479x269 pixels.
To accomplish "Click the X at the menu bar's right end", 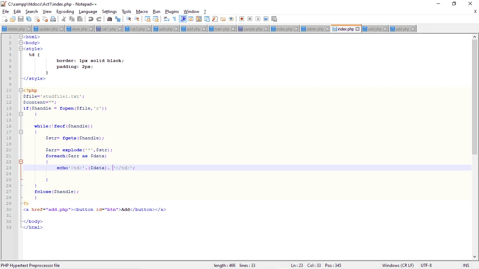I will pyautogui.click(x=475, y=12).
